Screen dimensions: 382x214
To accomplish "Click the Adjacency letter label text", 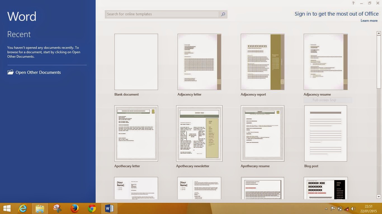I will (189, 94).
